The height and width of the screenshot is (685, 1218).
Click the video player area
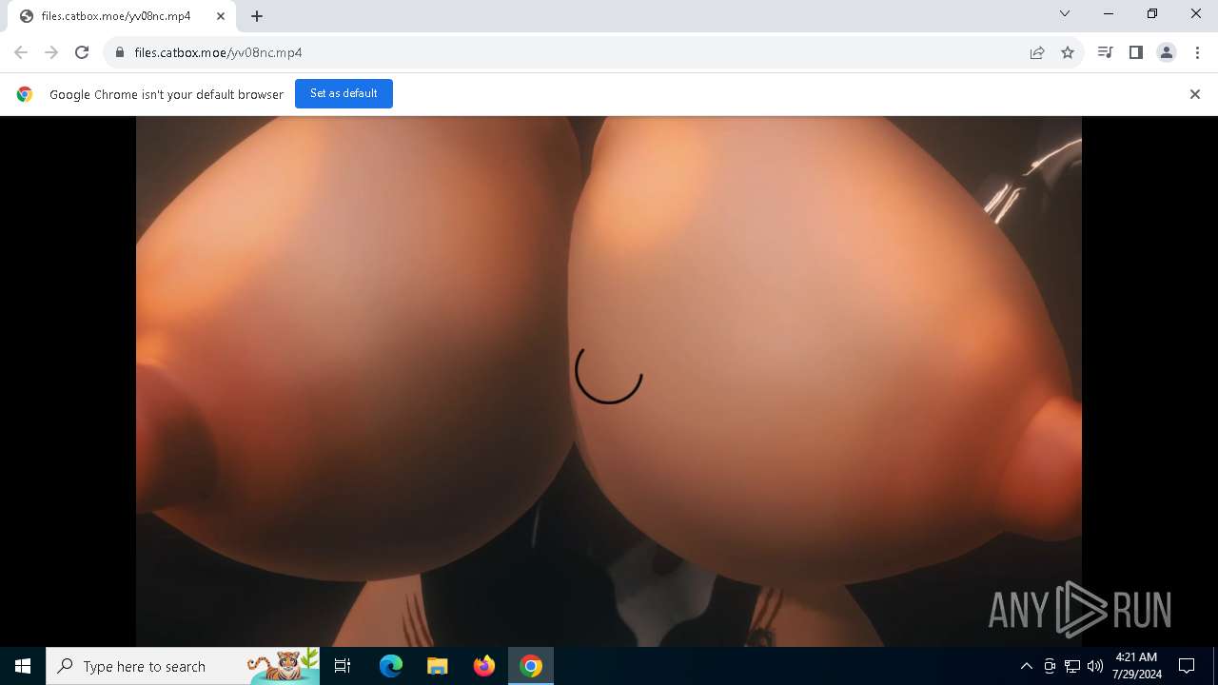point(609,382)
